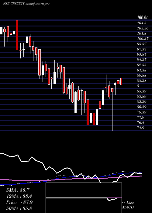Click the 92.88 price axis label
152x213 pixels.
point(142,65)
